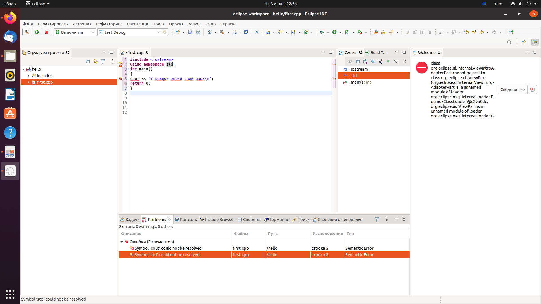Toggle group includes hash icon in Outline

396,61
